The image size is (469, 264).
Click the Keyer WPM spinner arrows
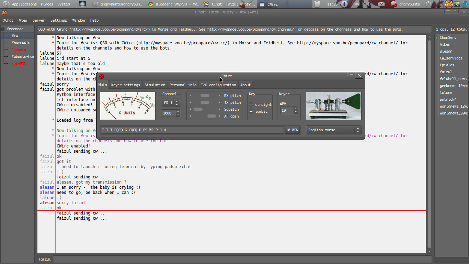coord(296,110)
